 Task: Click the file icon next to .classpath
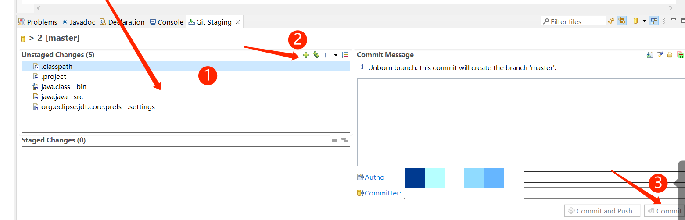[x=36, y=67]
